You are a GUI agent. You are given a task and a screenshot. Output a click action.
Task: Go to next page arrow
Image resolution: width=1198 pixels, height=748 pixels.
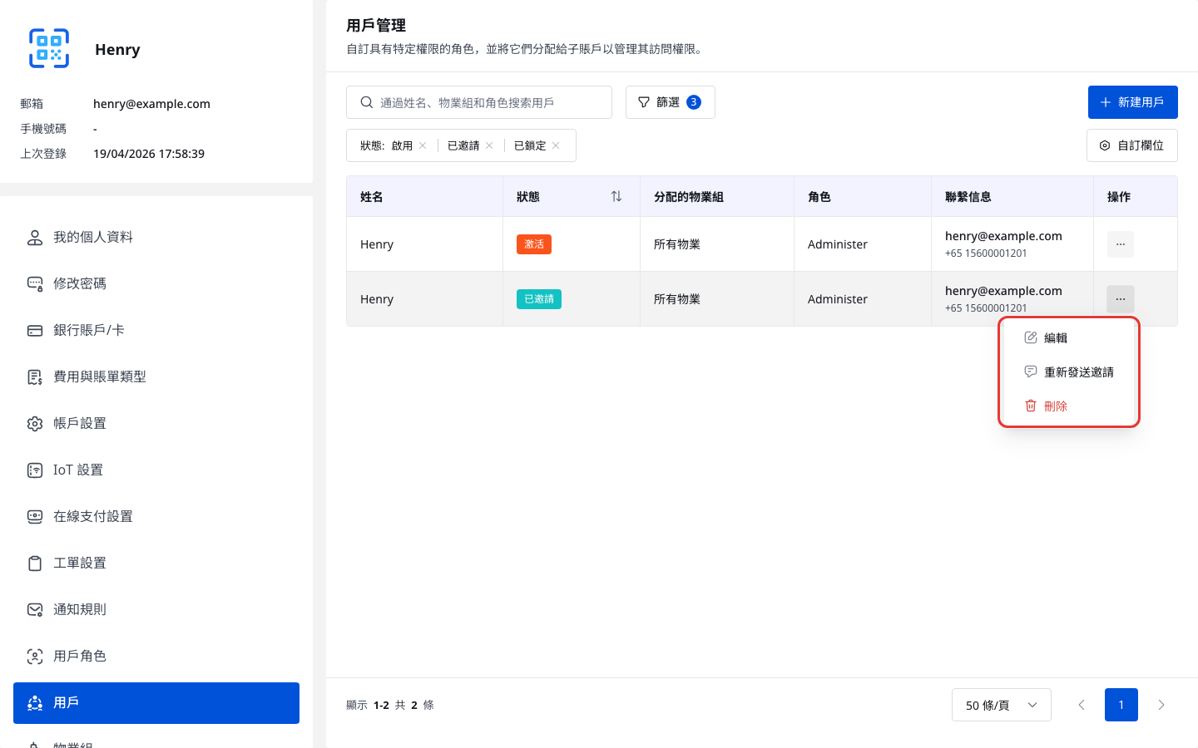click(x=1161, y=705)
